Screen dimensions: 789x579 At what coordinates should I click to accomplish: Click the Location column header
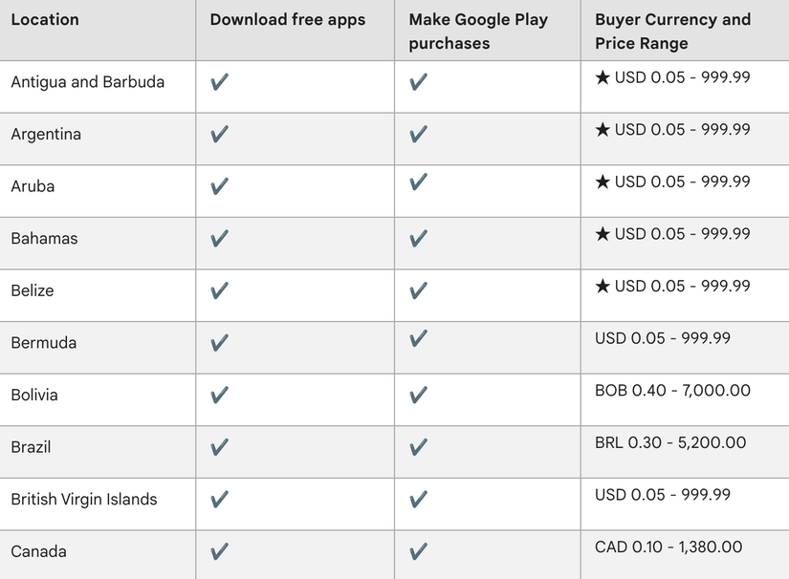(45, 20)
